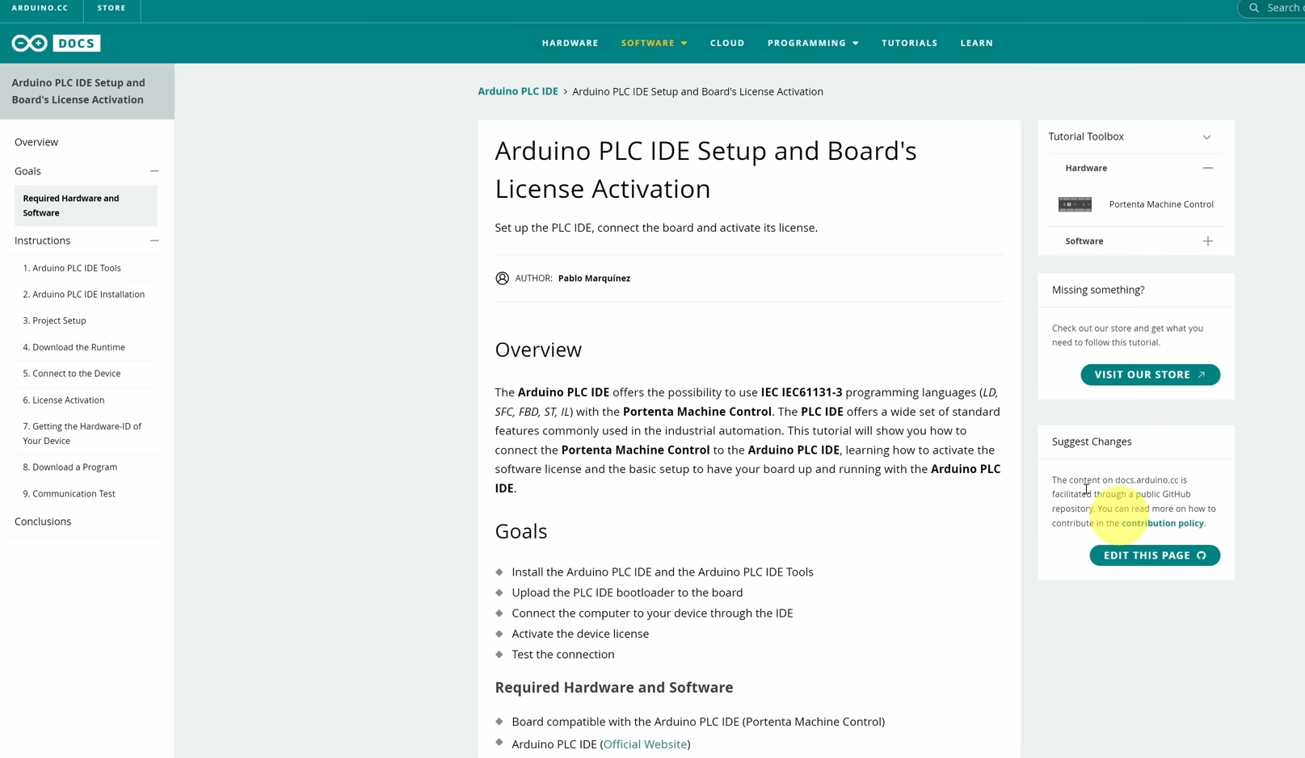The height and width of the screenshot is (758, 1305).
Task: Click the search magnifier icon
Action: click(1253, 8)
